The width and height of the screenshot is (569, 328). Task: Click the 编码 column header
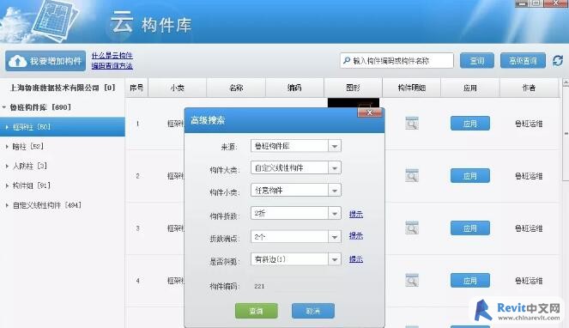(294, 88)
